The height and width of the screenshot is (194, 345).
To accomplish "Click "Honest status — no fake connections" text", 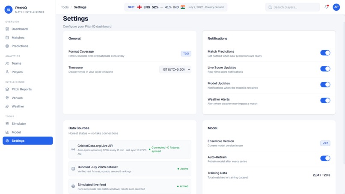I will coord(93,134).
